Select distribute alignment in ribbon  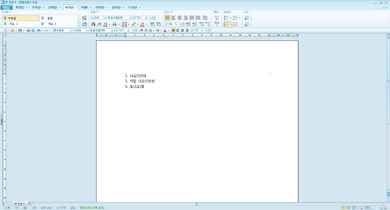coord(192,18)
